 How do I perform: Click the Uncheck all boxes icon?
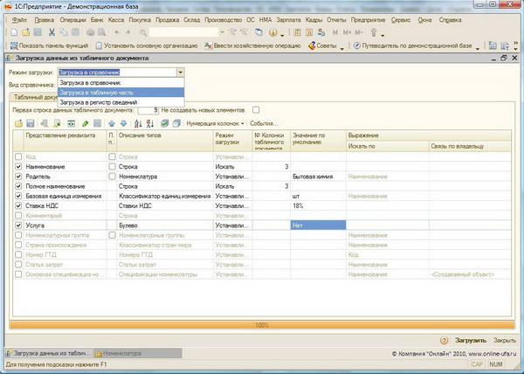click(176, 123)
